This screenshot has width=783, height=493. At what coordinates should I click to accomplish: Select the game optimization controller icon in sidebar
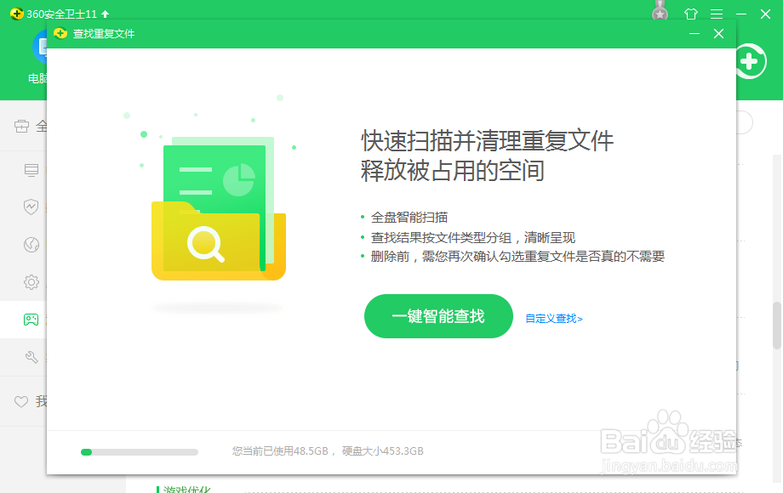click(31, 320)
